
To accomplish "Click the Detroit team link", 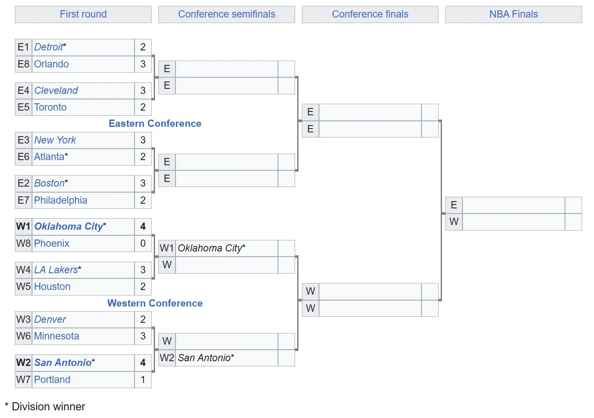I will tap(48, 47).
